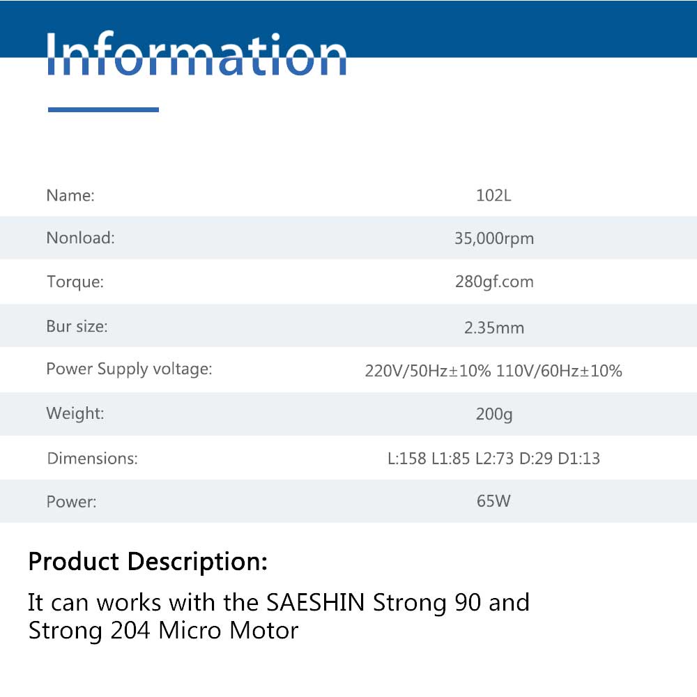Select the Torque label
697x697 pixels.
pyautogui.click(x=75, y=282)
